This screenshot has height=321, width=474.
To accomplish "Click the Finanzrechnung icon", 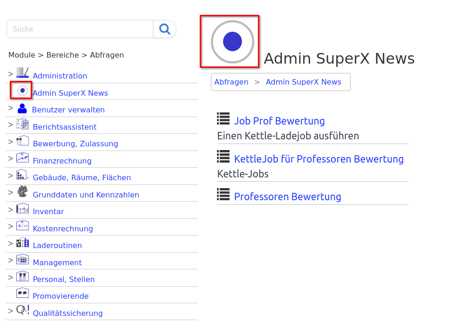I will tap(22, 158).
